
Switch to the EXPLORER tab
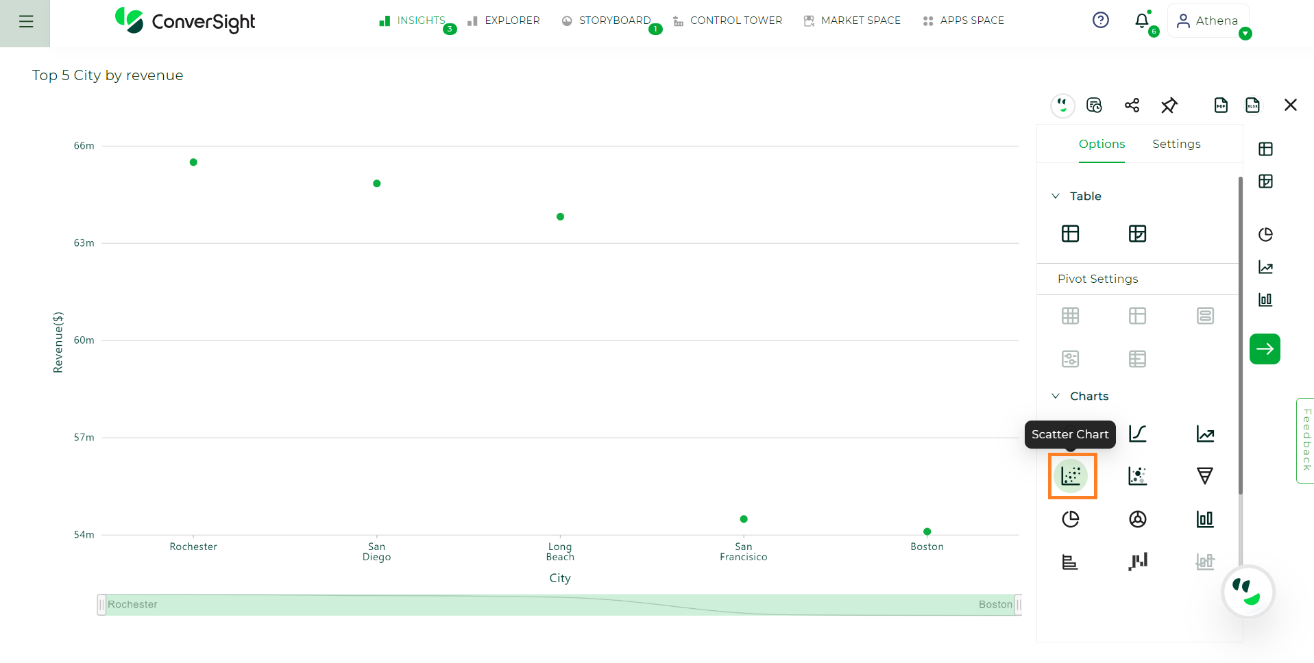coord(504,21)
